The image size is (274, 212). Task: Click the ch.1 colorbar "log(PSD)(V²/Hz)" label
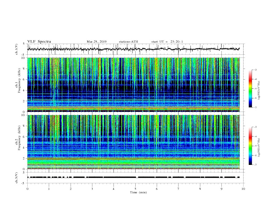pos(259,90)
